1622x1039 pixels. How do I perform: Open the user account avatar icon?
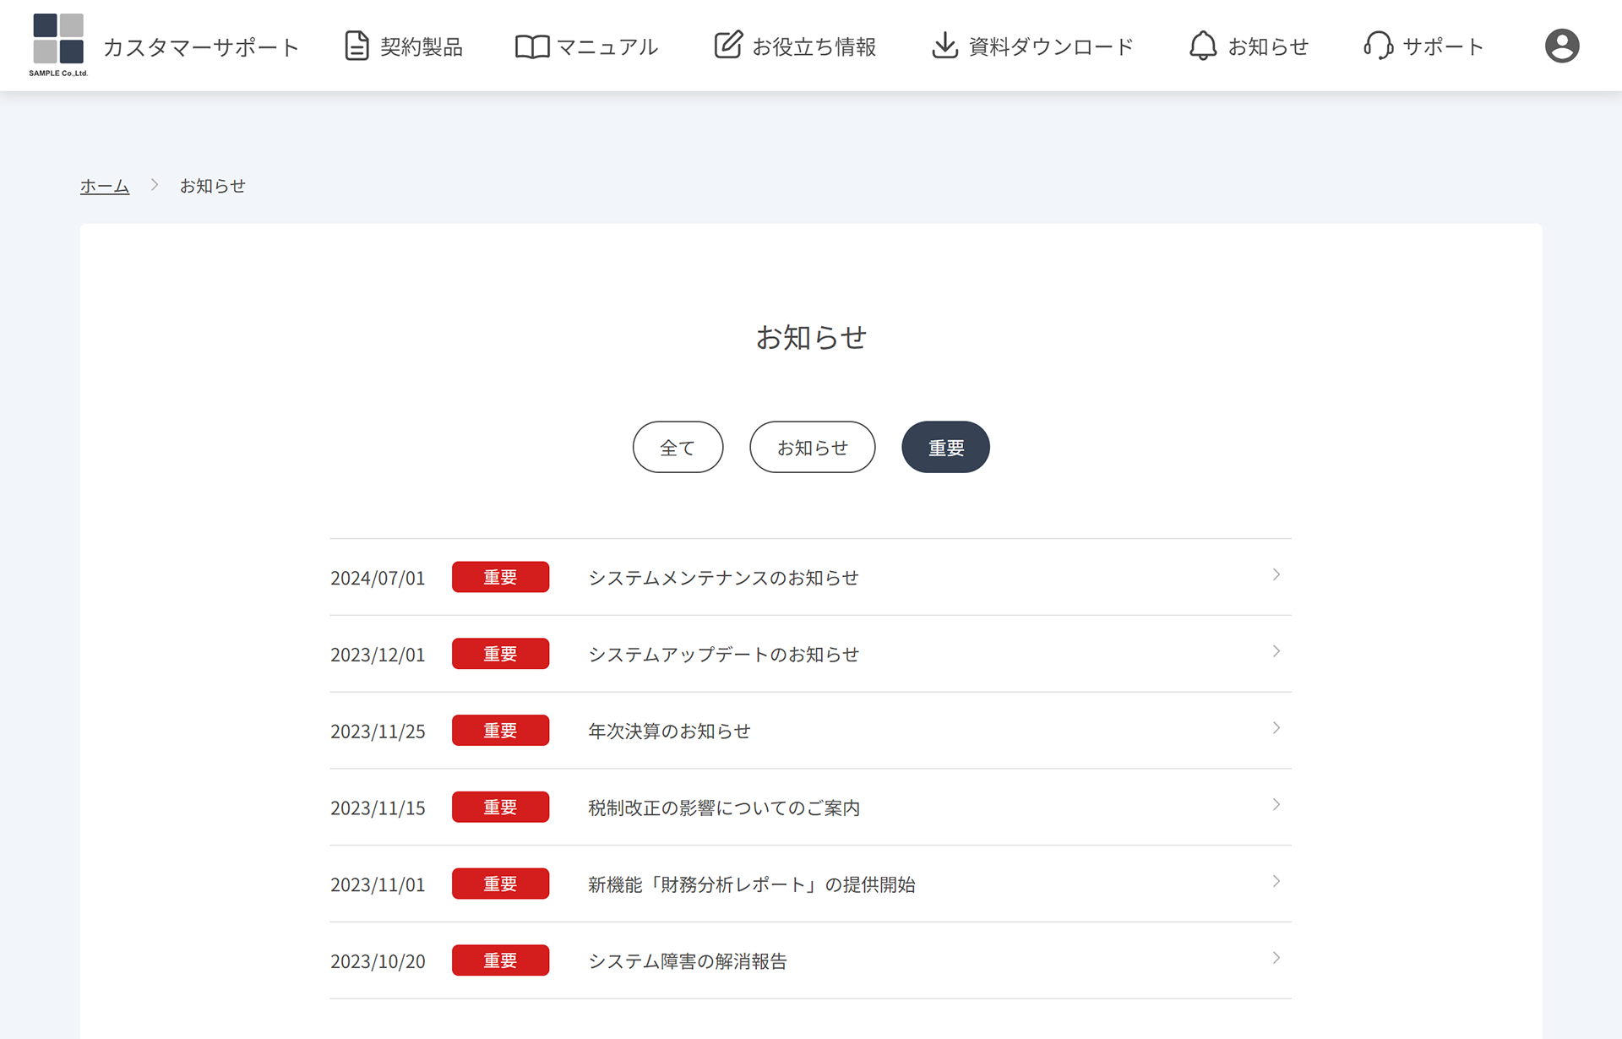click(x=1562, y=46)
